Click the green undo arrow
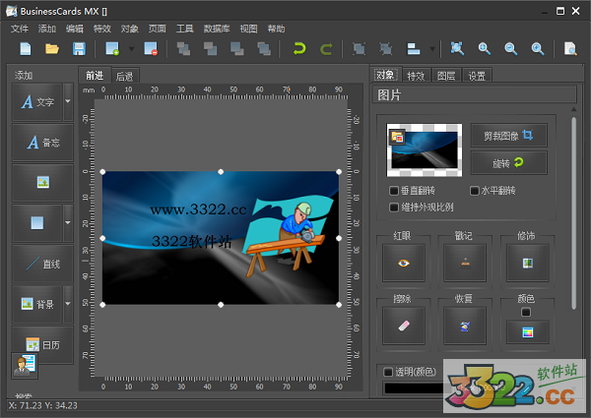The image size is (591, 418). (x=299, y=49)
